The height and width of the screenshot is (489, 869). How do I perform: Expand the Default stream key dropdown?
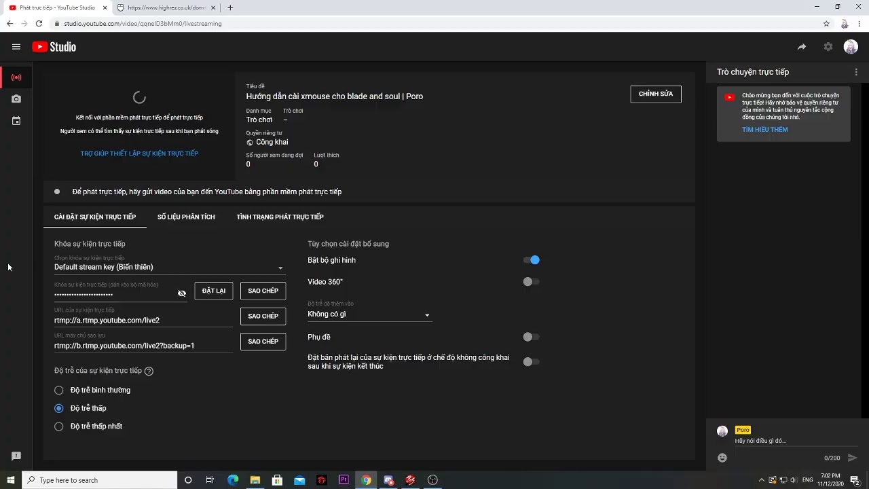click(170, 267)
